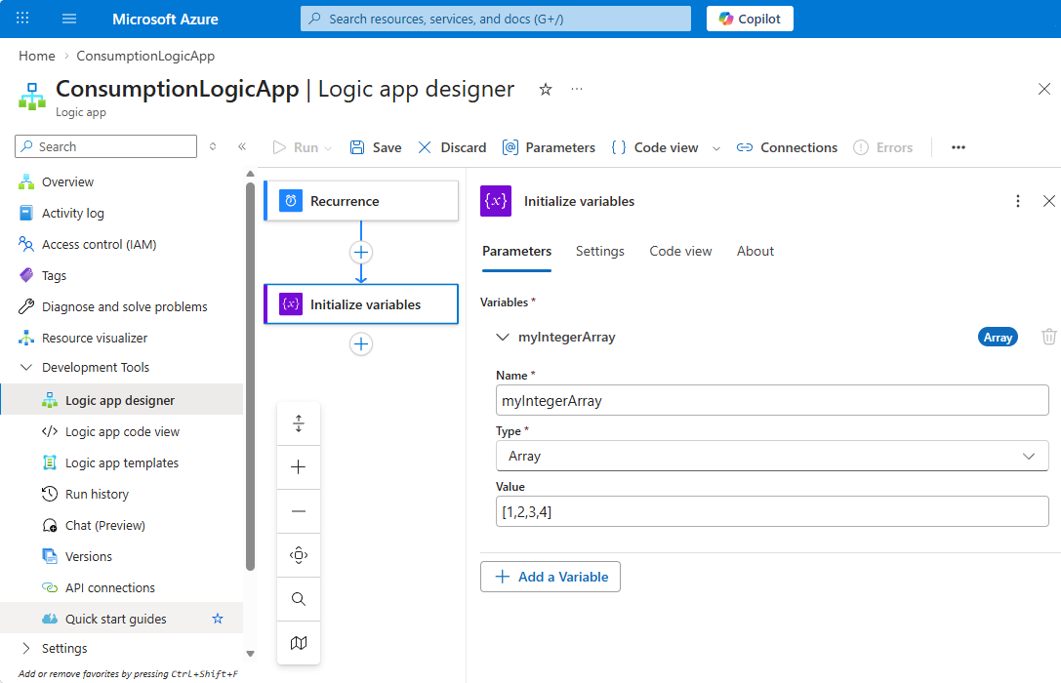Screen dimensions: 1061x683
Task: Open Quick start guides
Action: tap(116, 619)
